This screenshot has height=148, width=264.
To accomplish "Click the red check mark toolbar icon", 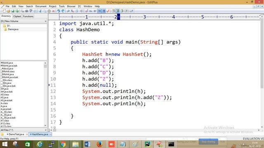I will pos(108,11).
